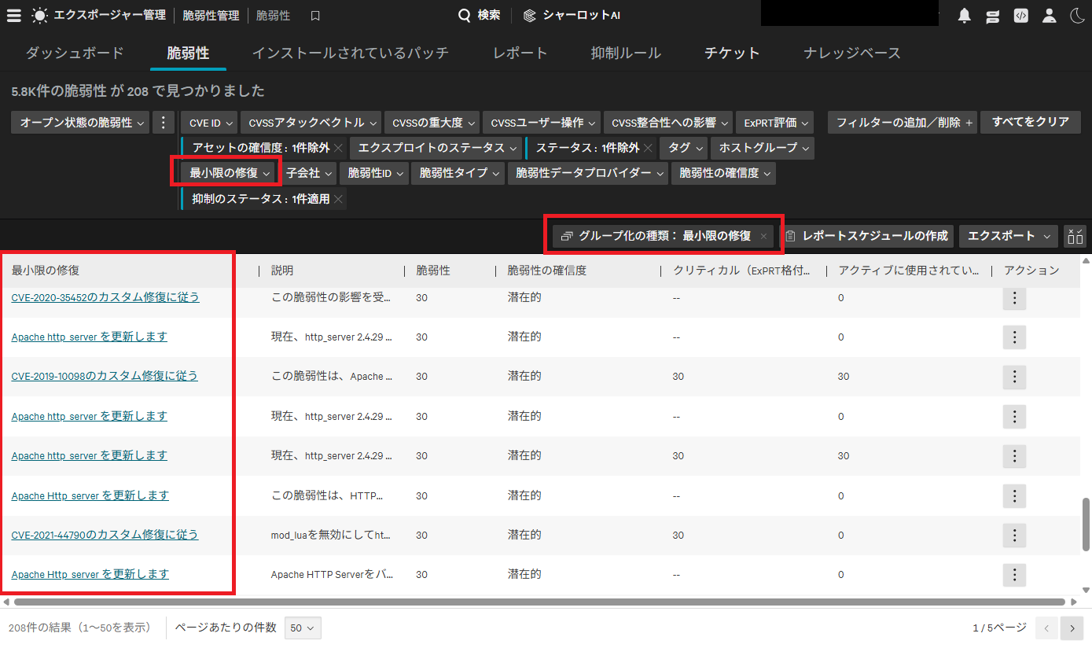
Task: Click the API code icon in top bar
Action: tap(1020, 15)
